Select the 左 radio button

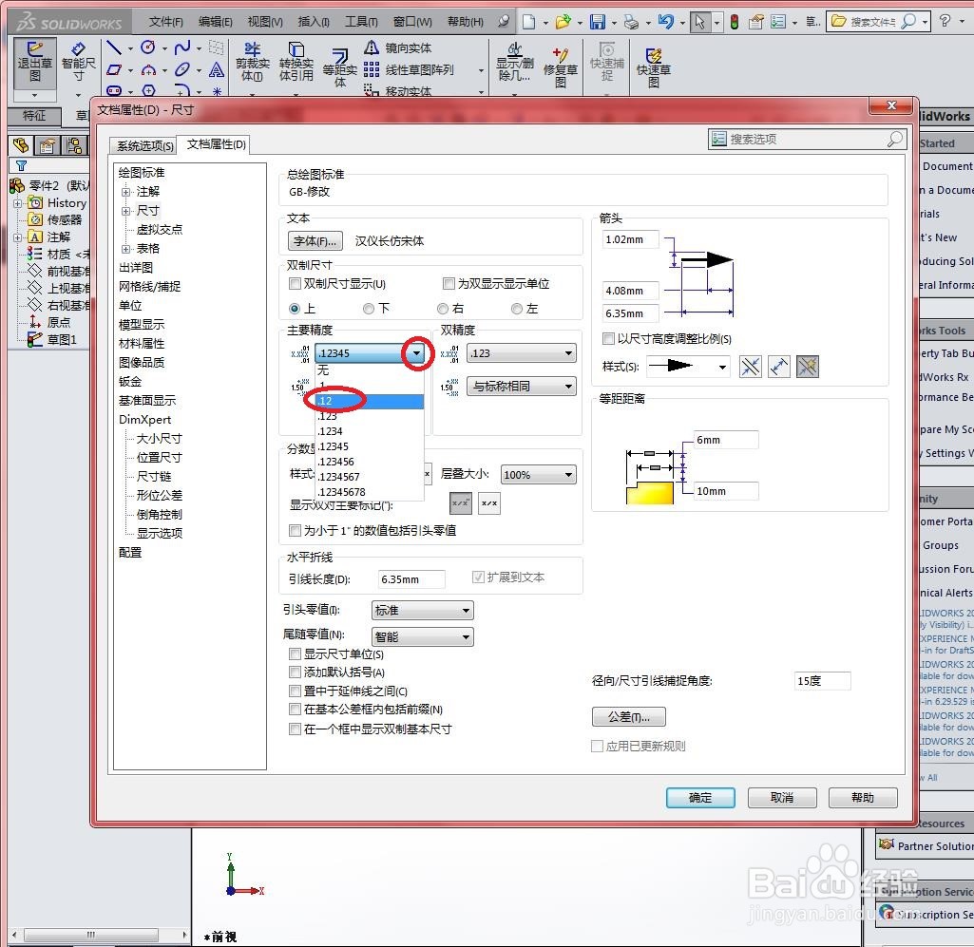pos(517,309)
